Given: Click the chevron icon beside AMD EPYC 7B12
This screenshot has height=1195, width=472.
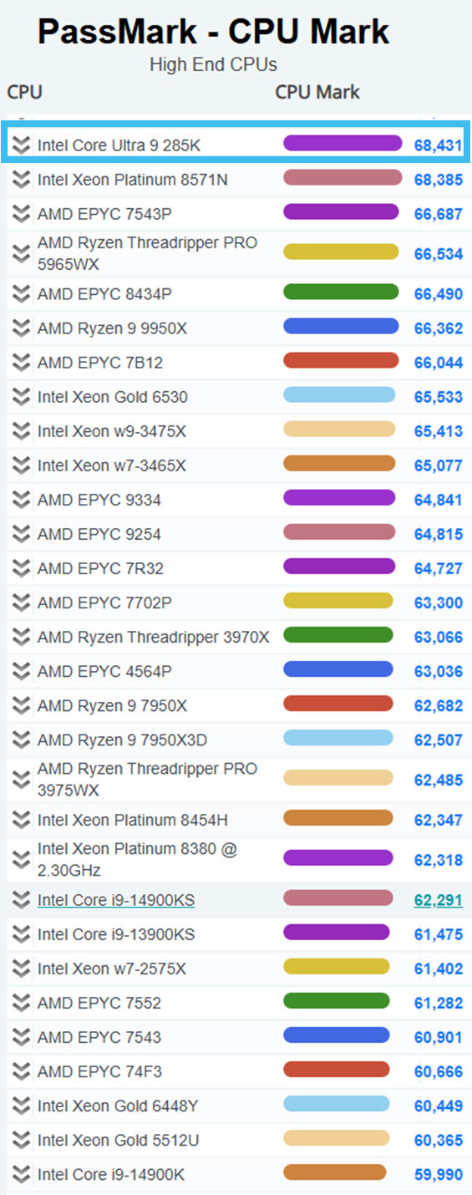Looking at the screenshot, I should (22, 363).
